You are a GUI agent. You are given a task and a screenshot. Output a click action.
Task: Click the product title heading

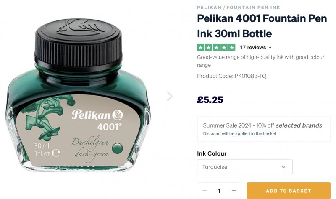pyautogui.click(x=262, y=26)
